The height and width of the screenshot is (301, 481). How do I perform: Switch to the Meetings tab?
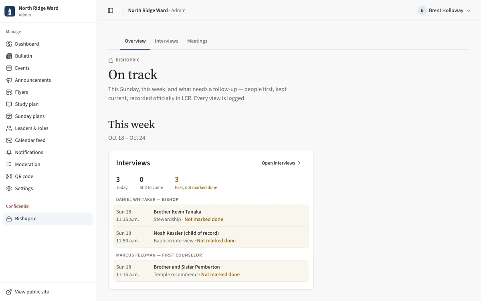(197, 41)
